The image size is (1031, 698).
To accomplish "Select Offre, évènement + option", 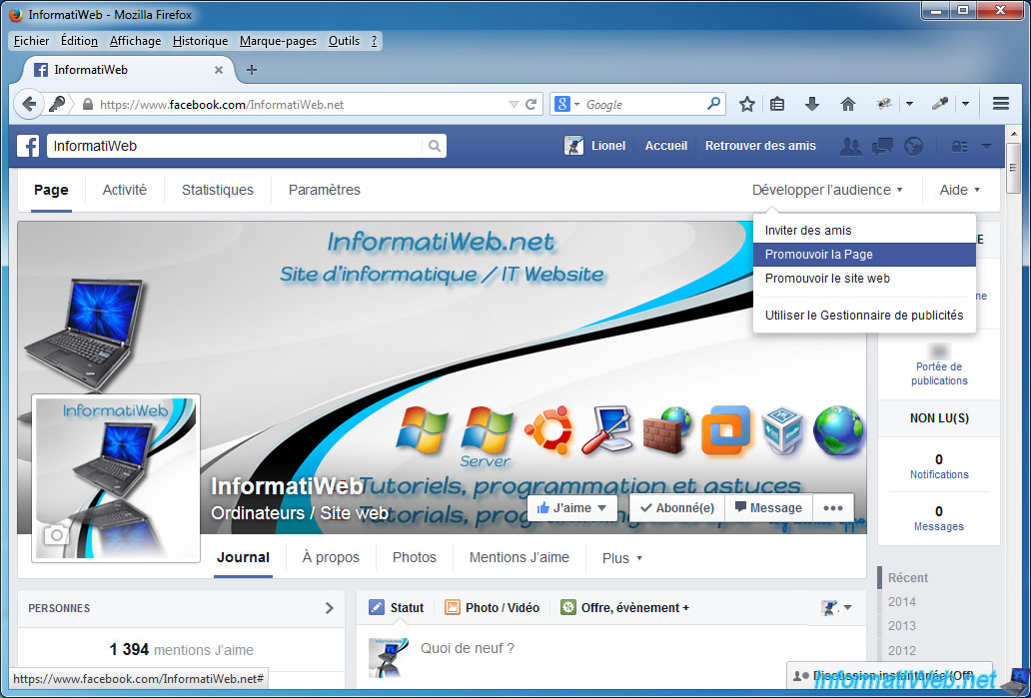I will (x=624, y=608).
